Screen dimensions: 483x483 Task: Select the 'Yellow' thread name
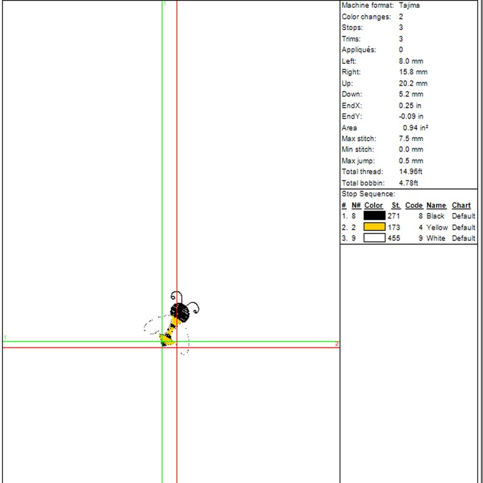pos(437,228)
